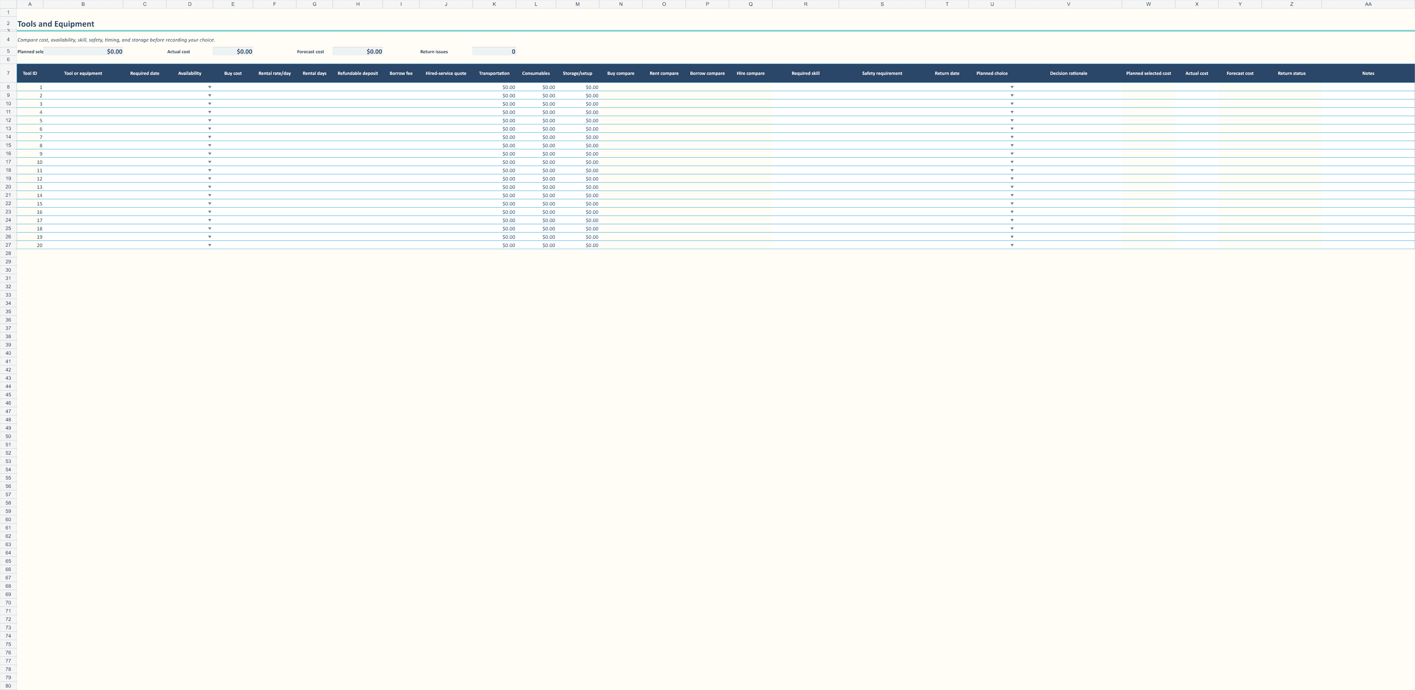
Task: Click the Tools and Equipment title
Action: tap(56, 24)
